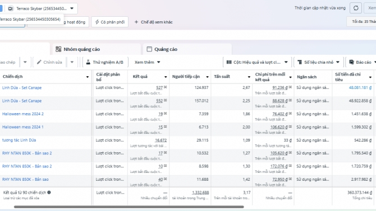Click the reach value 157.012
The image size is (376, 211).
point(201,101)
